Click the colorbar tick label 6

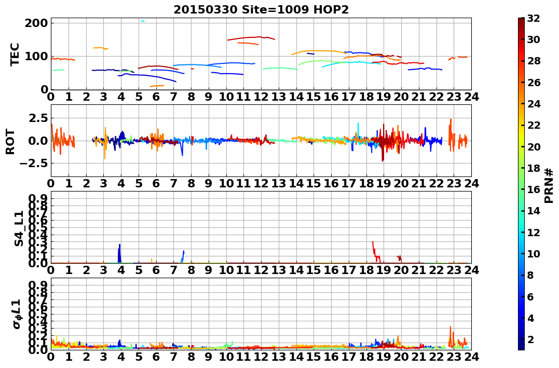[x=530, y=296]
